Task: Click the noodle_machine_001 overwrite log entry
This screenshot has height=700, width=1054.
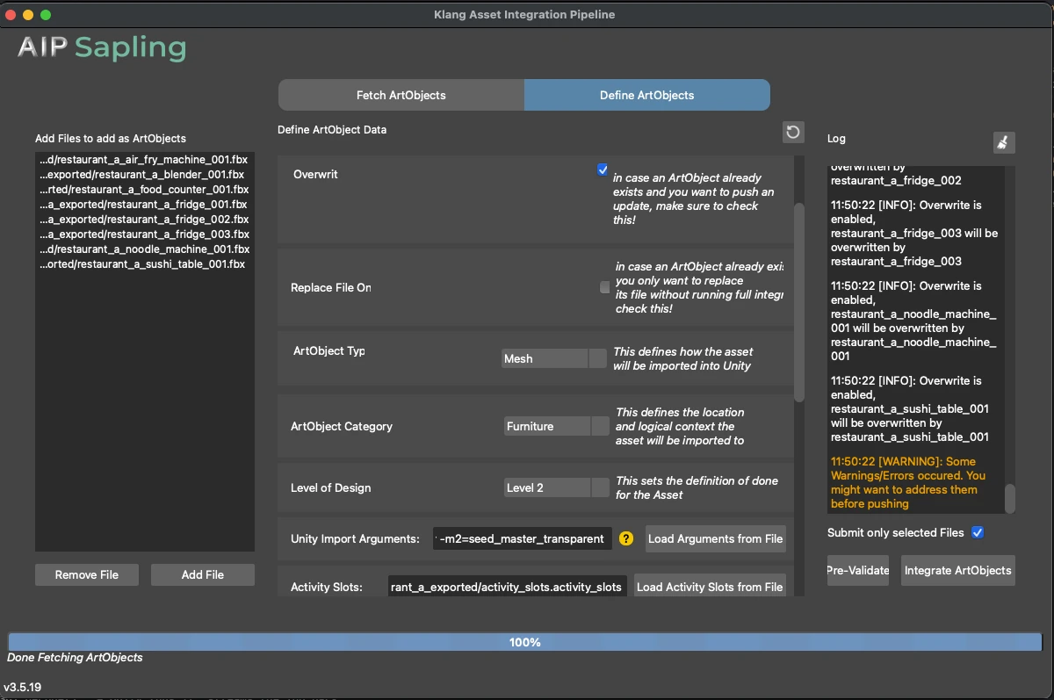Action: [913, 321]
